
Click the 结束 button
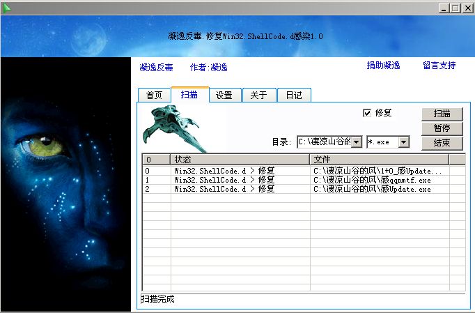click(442, 143)
